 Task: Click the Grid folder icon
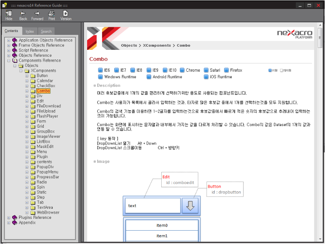pyautogui.click(x=33, y=126)
